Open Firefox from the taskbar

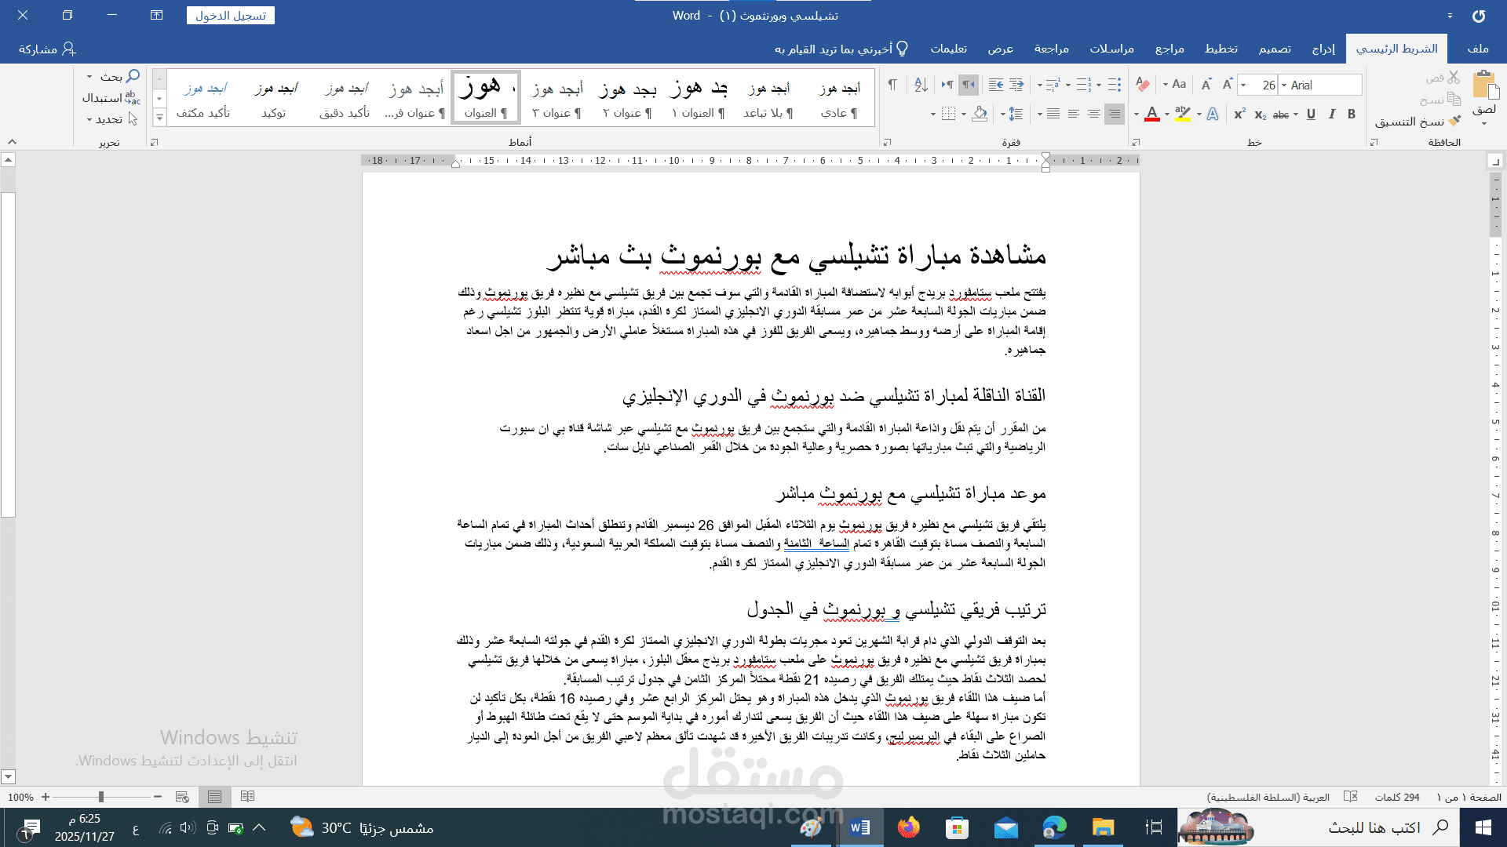(x=908, y=827)
